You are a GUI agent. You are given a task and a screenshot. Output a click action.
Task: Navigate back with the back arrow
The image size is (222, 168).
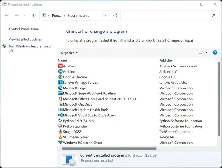[7, 15]
